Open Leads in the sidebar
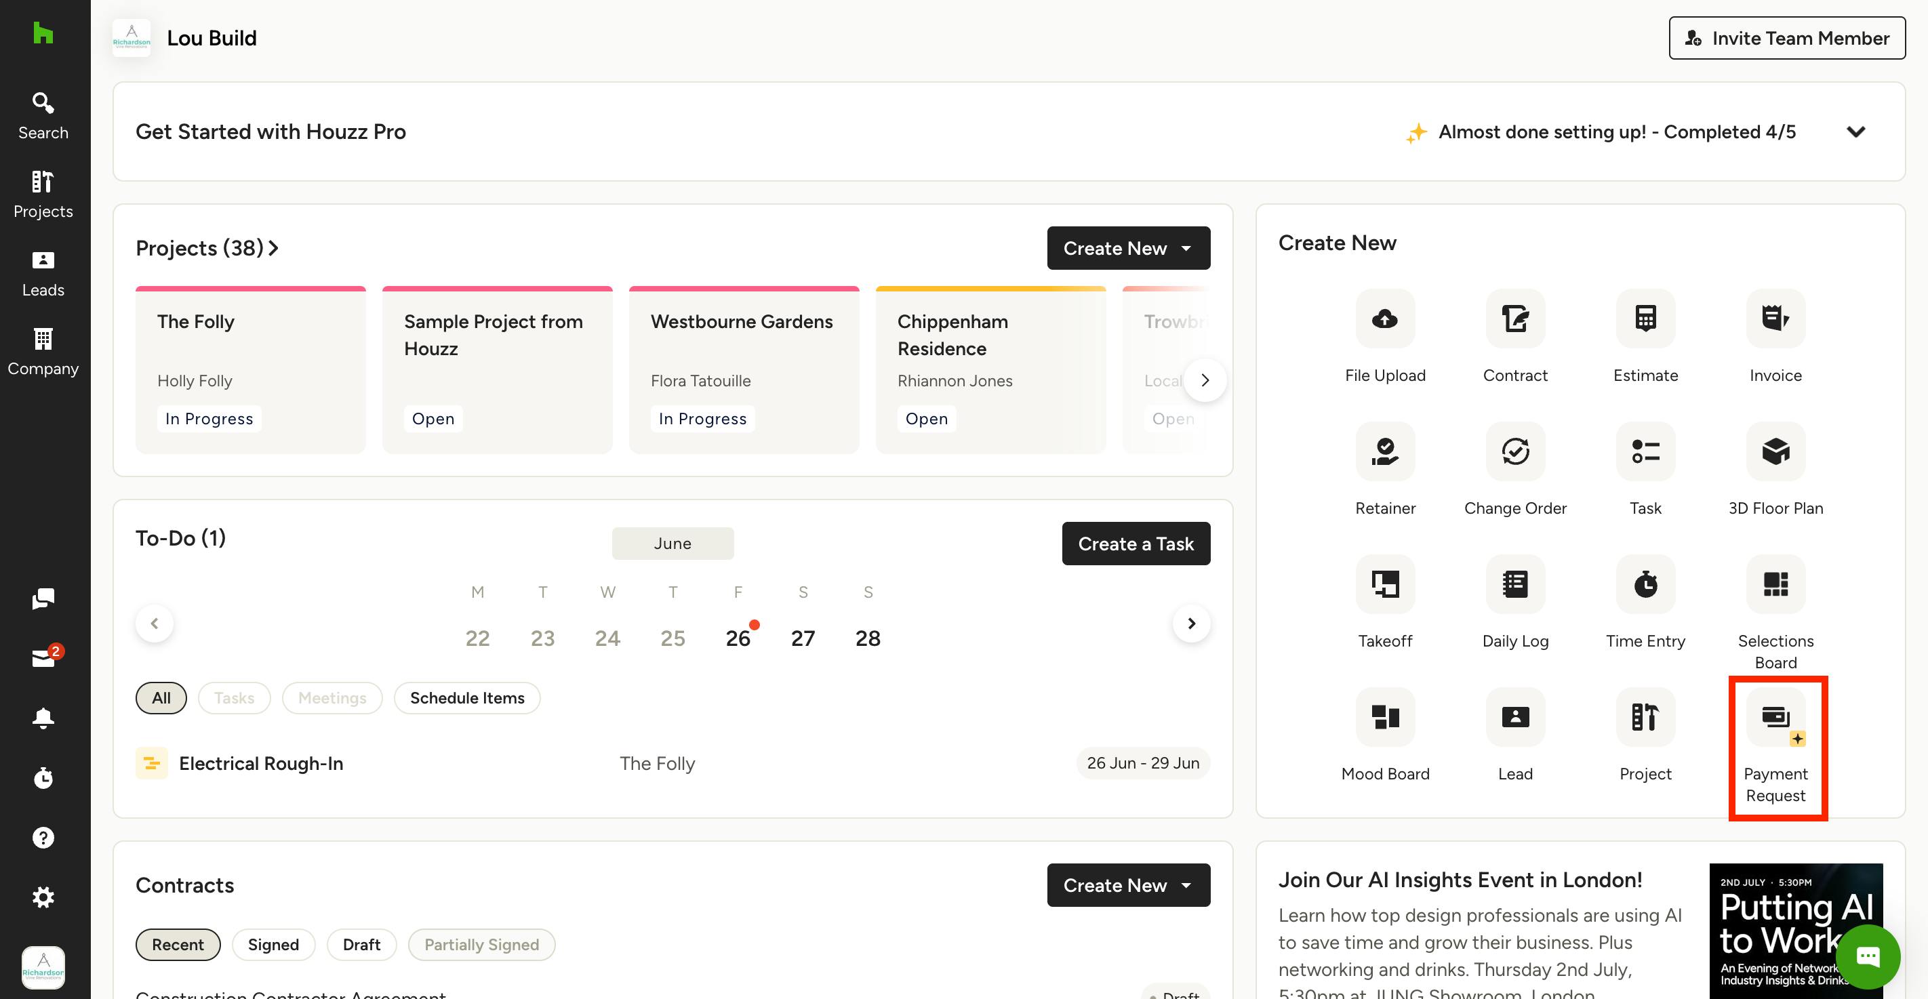Image resolution: width=1928 pixels, height=999 pixels. (43, 273)
